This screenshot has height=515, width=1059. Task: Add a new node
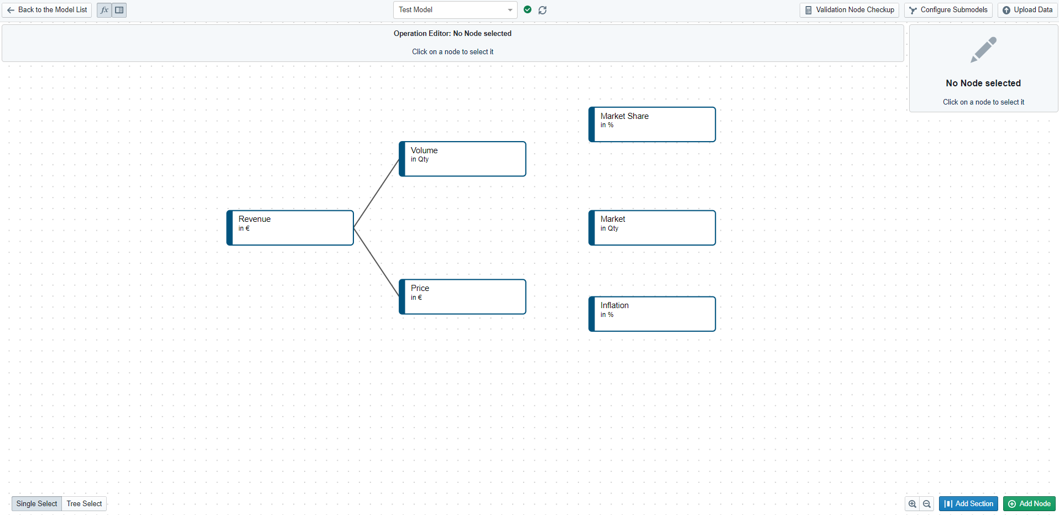click(x=1029, y=504)
